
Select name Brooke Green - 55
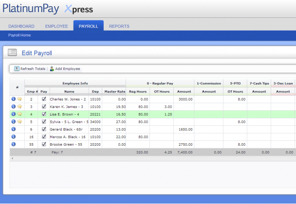66,144
